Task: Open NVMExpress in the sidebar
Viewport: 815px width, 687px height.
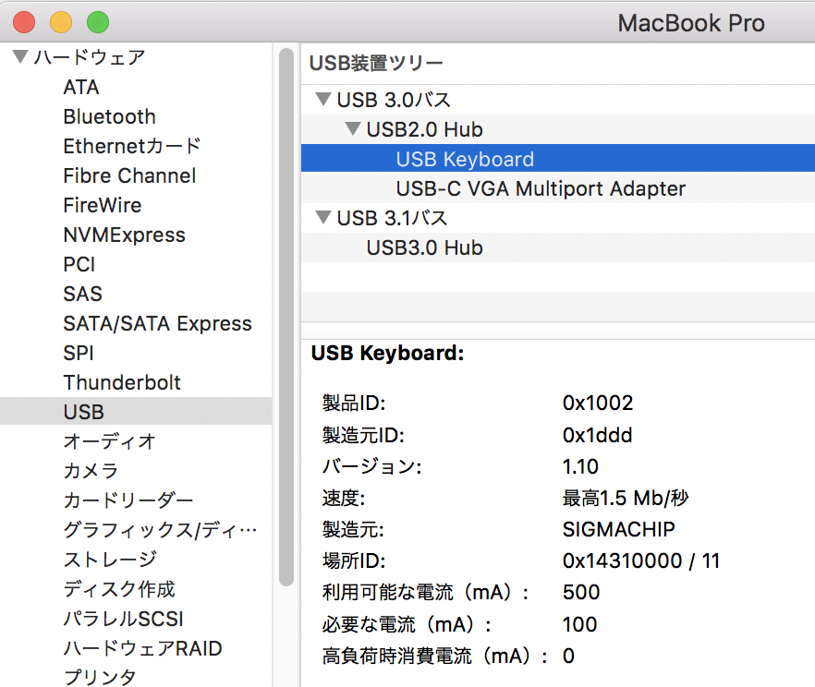Action: coord(124,235)
